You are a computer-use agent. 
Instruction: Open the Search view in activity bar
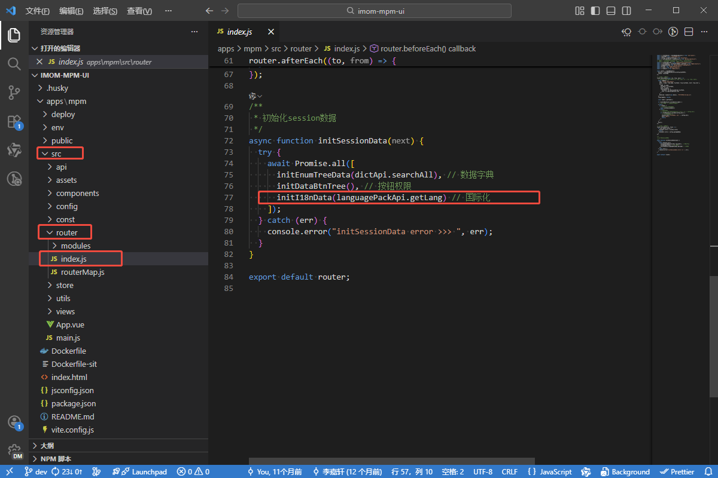pyautogui.click(x=14, y=64)
